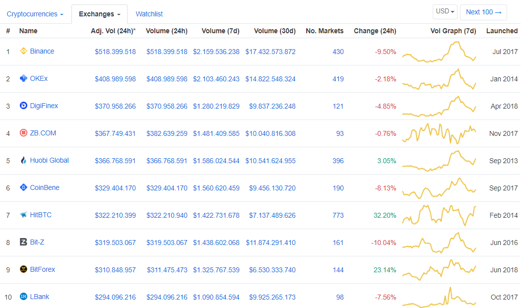Click Huobi Global change value 3.05%

tap(387, 161)
